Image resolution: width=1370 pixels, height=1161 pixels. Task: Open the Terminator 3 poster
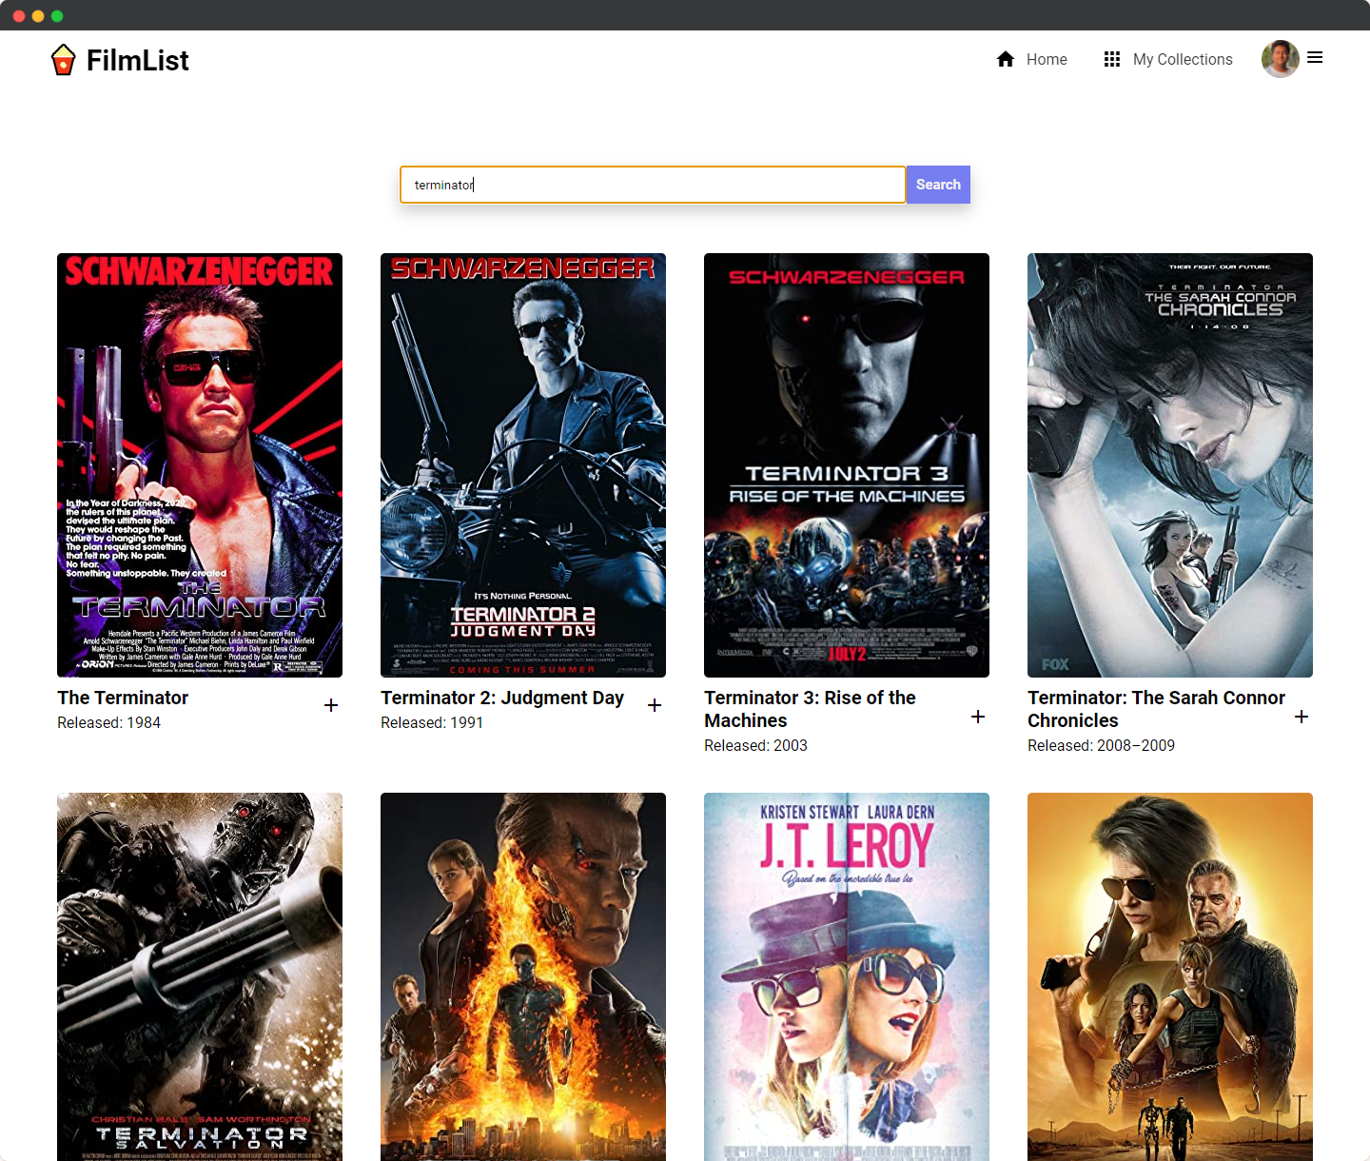pos(847,465)
